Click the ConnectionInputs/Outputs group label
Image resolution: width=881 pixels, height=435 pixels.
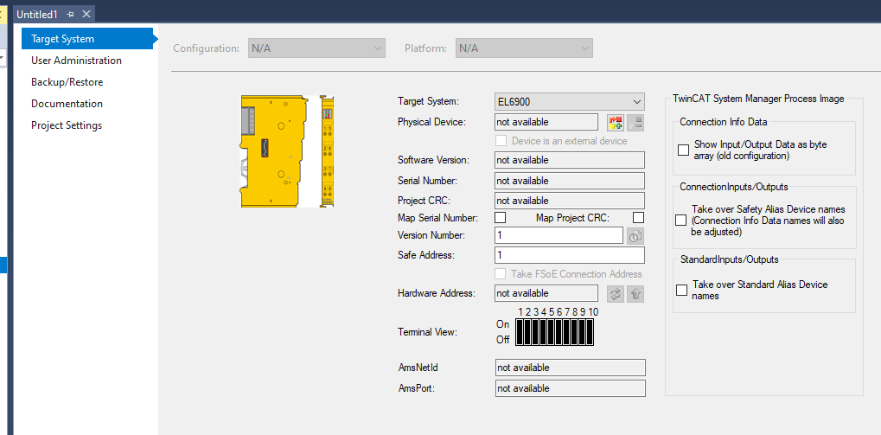(734, 187)
